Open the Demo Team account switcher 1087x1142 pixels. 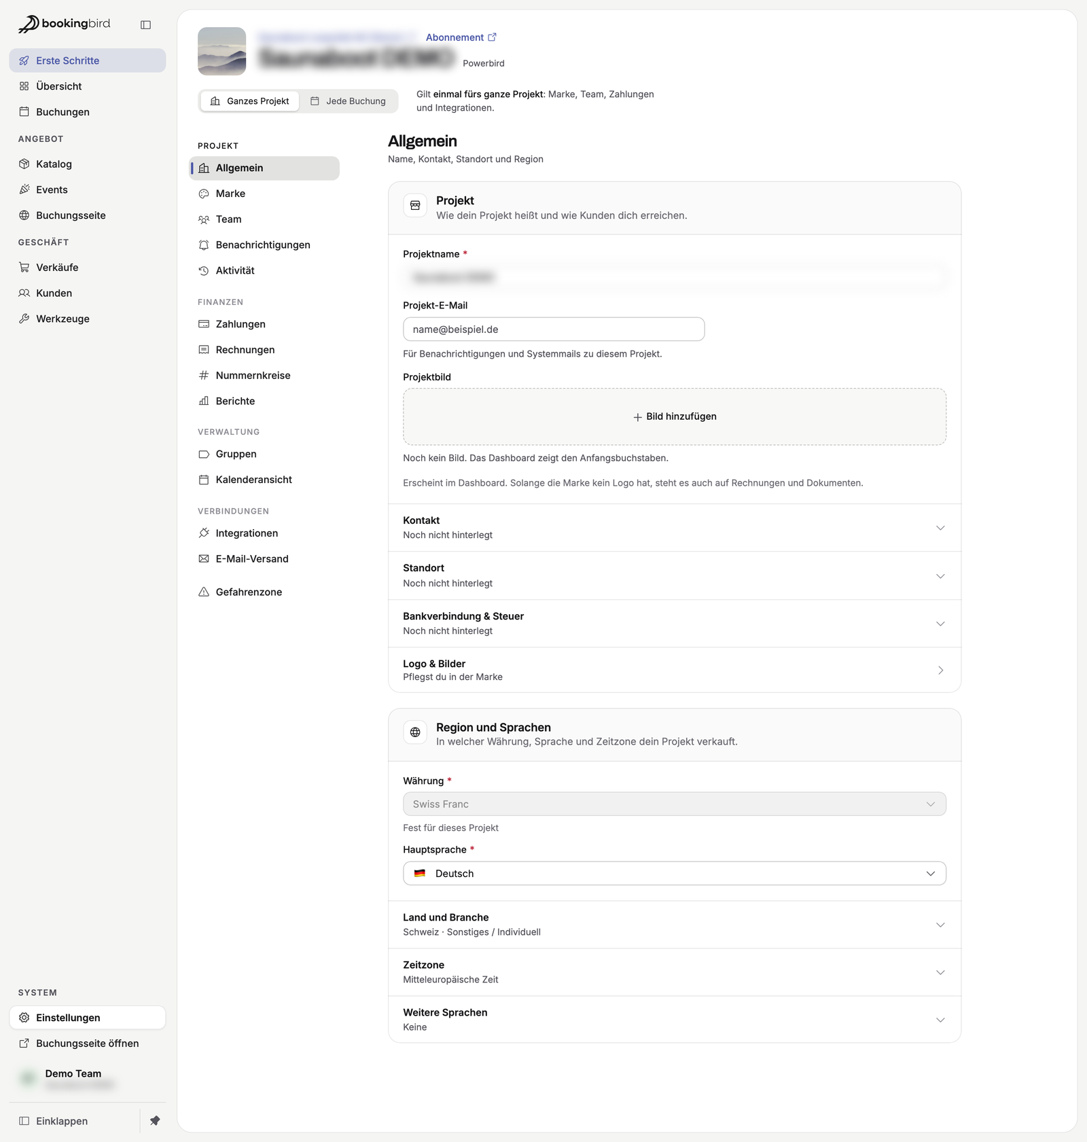[x=88, y=1078]
